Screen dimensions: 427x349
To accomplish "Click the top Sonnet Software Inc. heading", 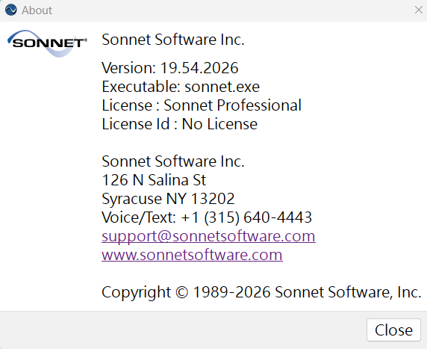I will coord(173,40).
